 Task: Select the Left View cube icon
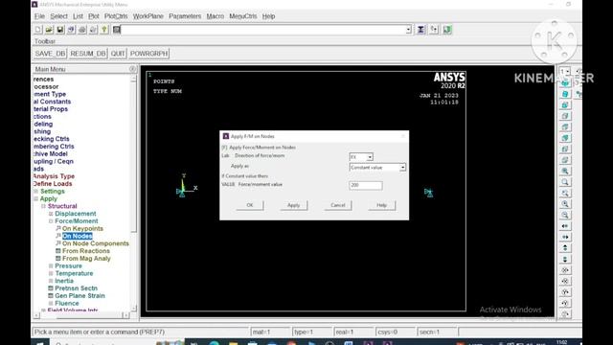[565, 149]
